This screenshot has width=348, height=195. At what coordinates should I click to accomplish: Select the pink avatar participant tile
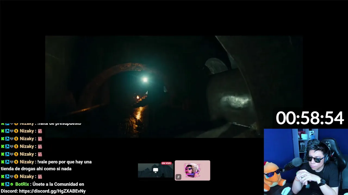point(192,170)
